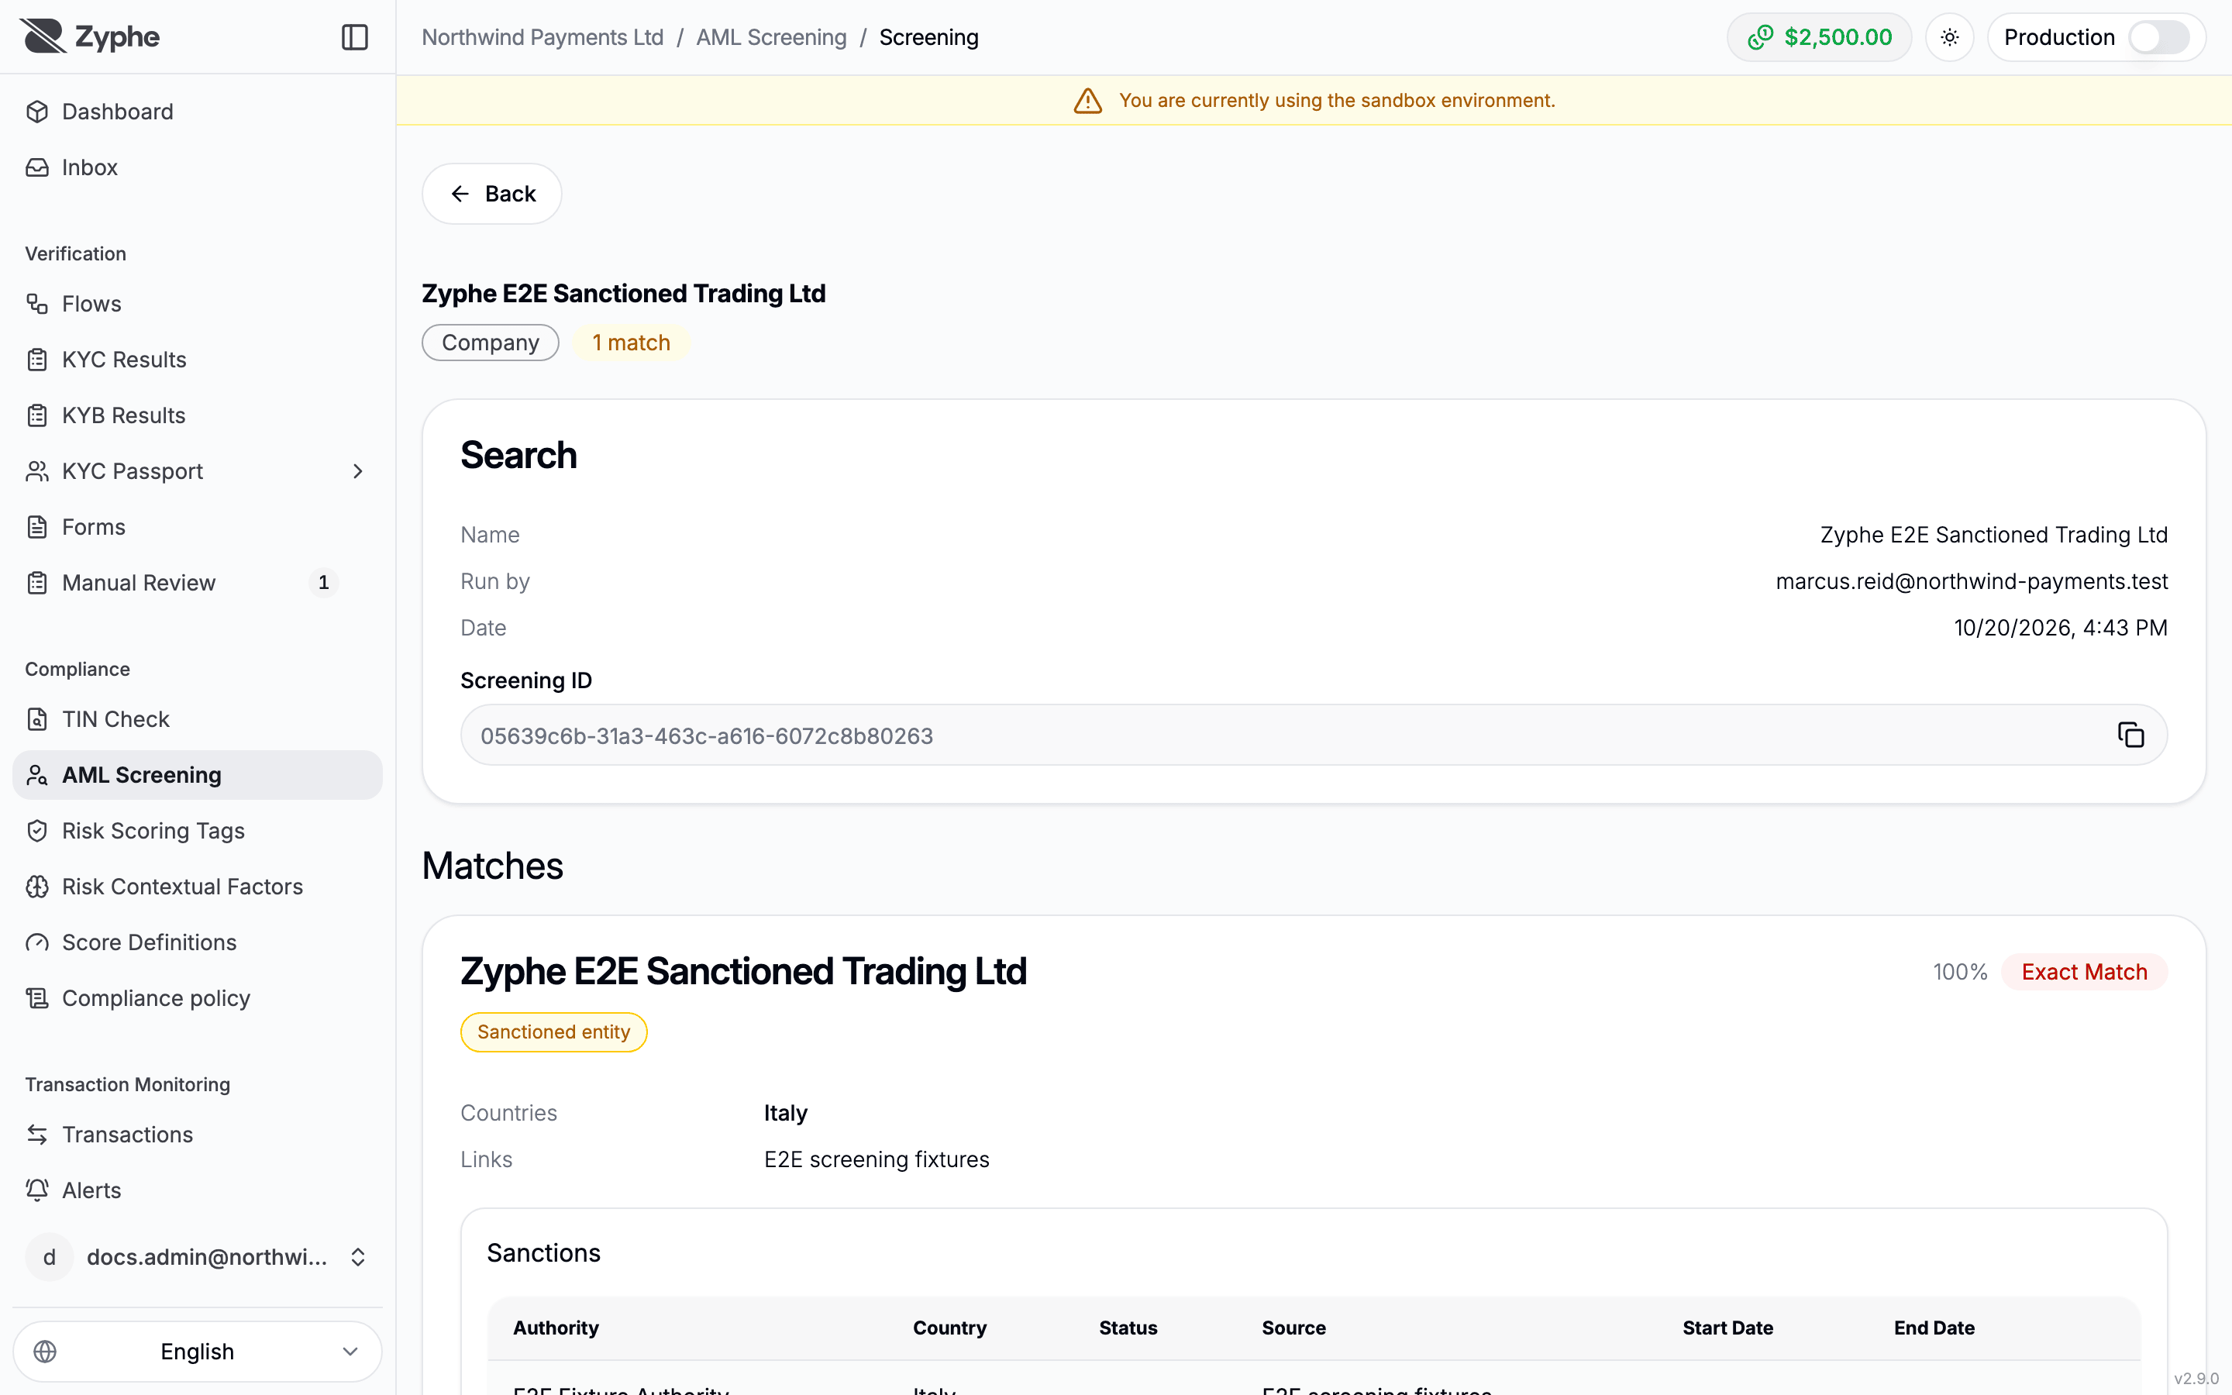
Task: Open Risk Contextual Factors
Action: pos(198,887)
